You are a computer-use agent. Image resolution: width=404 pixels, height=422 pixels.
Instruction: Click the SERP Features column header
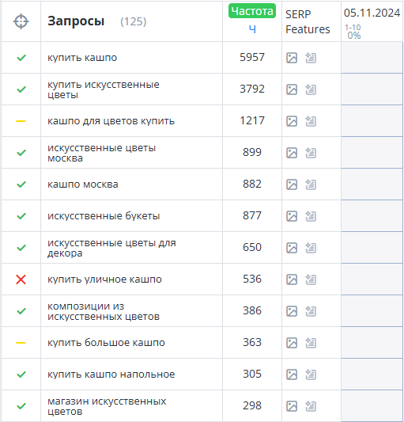(308, 22)
